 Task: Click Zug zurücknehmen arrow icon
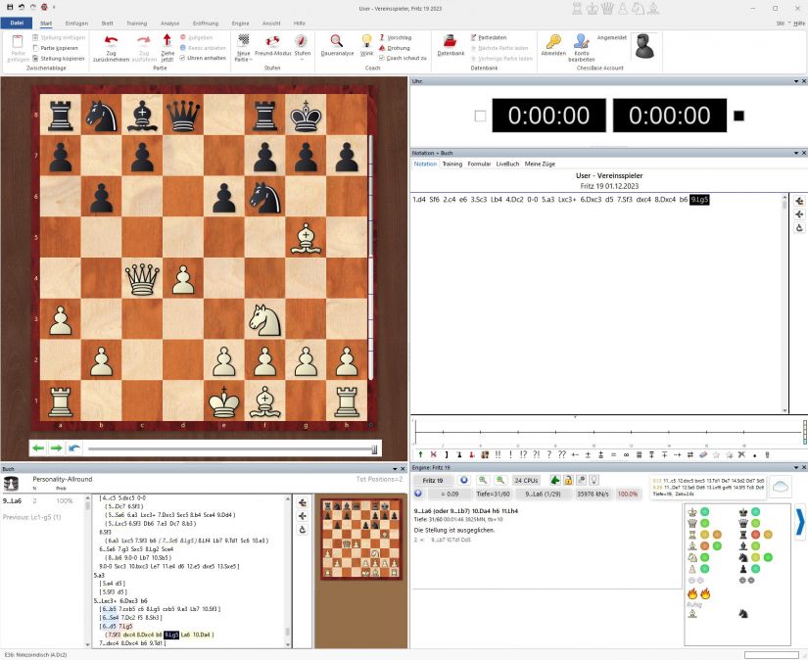tap(112, 40)
